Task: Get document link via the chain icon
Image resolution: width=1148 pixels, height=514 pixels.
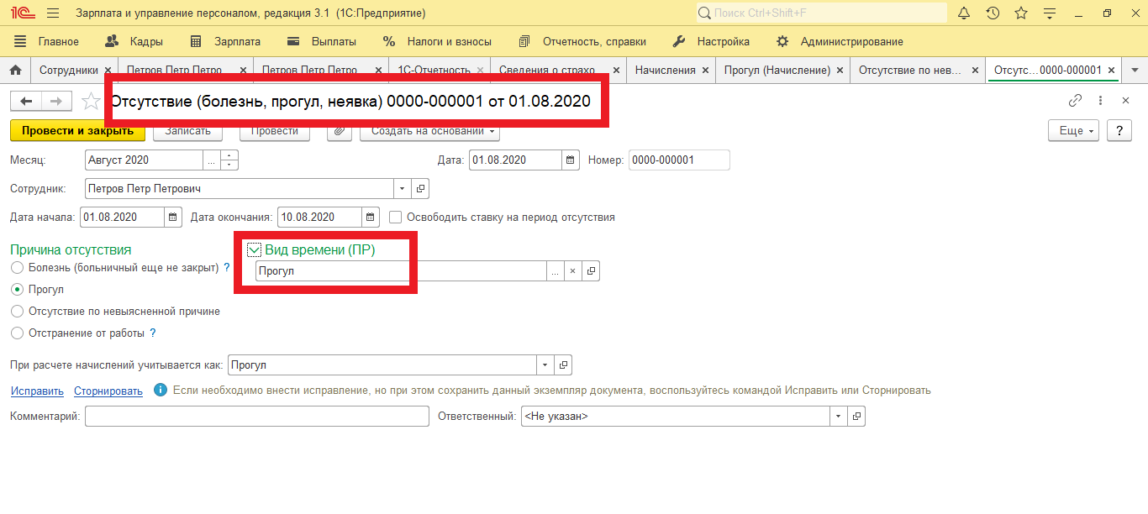Action: tap(1074, 99)
